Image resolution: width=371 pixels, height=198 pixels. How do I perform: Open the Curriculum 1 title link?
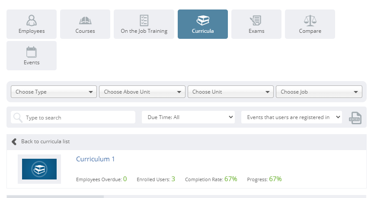(96, 159)
